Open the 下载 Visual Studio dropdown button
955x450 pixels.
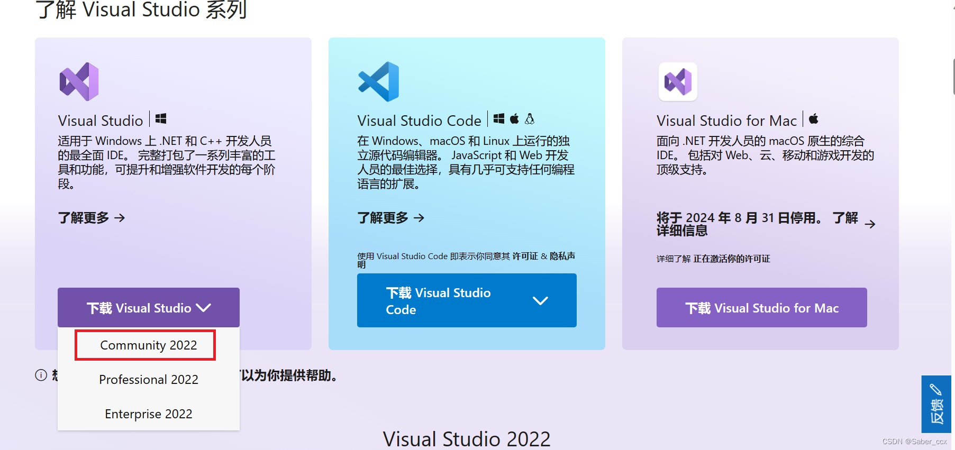(x=149, y=308)
